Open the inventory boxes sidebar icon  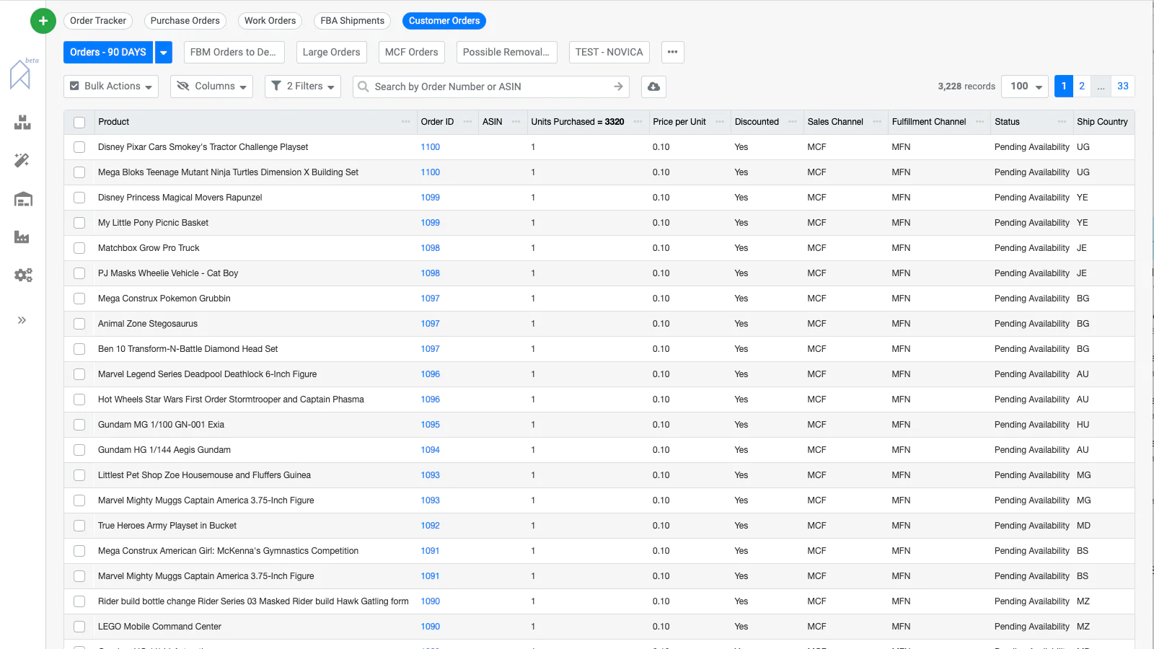22,123
